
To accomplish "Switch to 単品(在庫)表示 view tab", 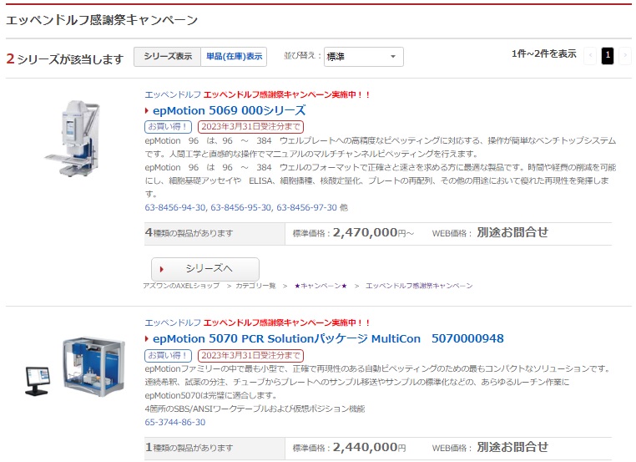I will pyautogui.click(x=234, y=57).
